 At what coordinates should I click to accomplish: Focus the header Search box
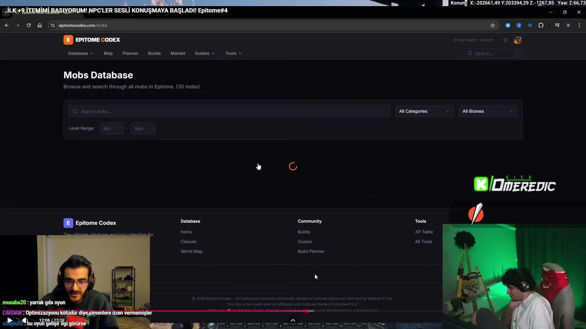(x=493, y=53)
